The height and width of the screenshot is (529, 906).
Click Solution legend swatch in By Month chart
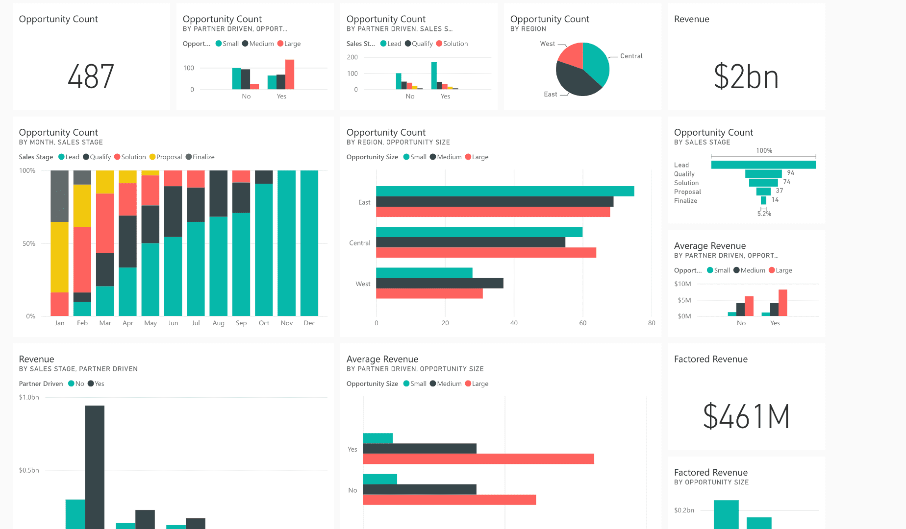coord(117,157)
